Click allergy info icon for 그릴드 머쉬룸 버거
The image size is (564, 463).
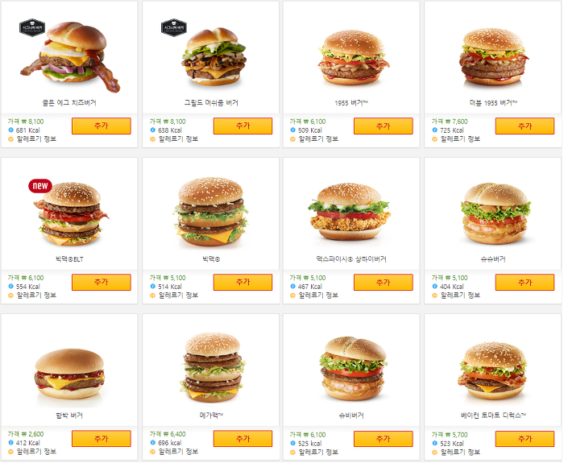(152, 139)
